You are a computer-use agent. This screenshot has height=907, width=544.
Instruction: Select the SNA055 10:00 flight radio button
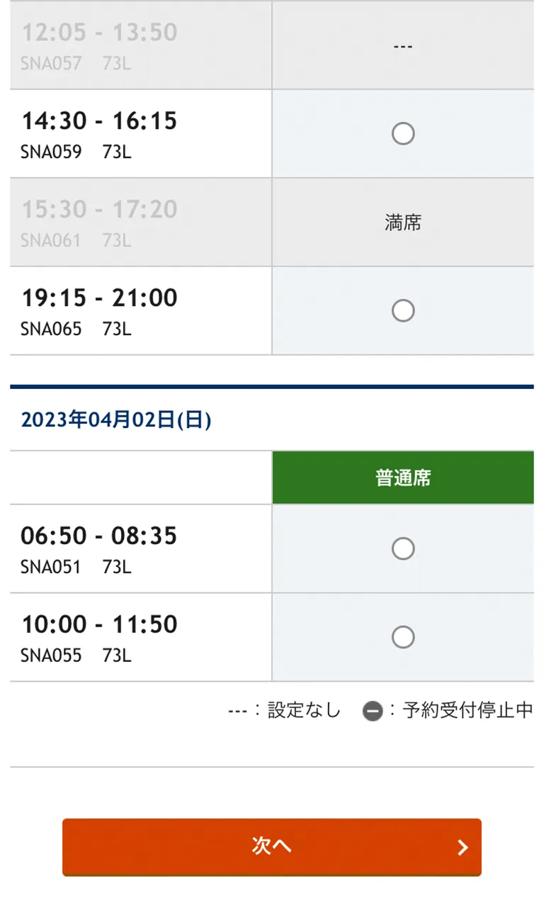[402, 637]
